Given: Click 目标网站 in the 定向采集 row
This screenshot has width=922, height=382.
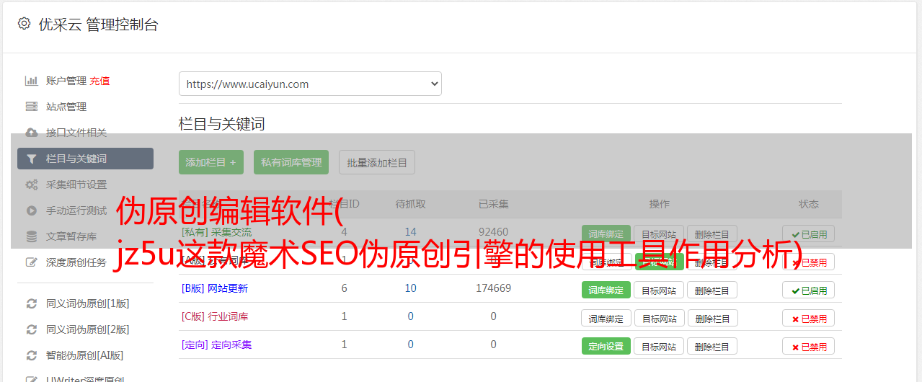Looking at the screenshot, I should pos(659,346).
